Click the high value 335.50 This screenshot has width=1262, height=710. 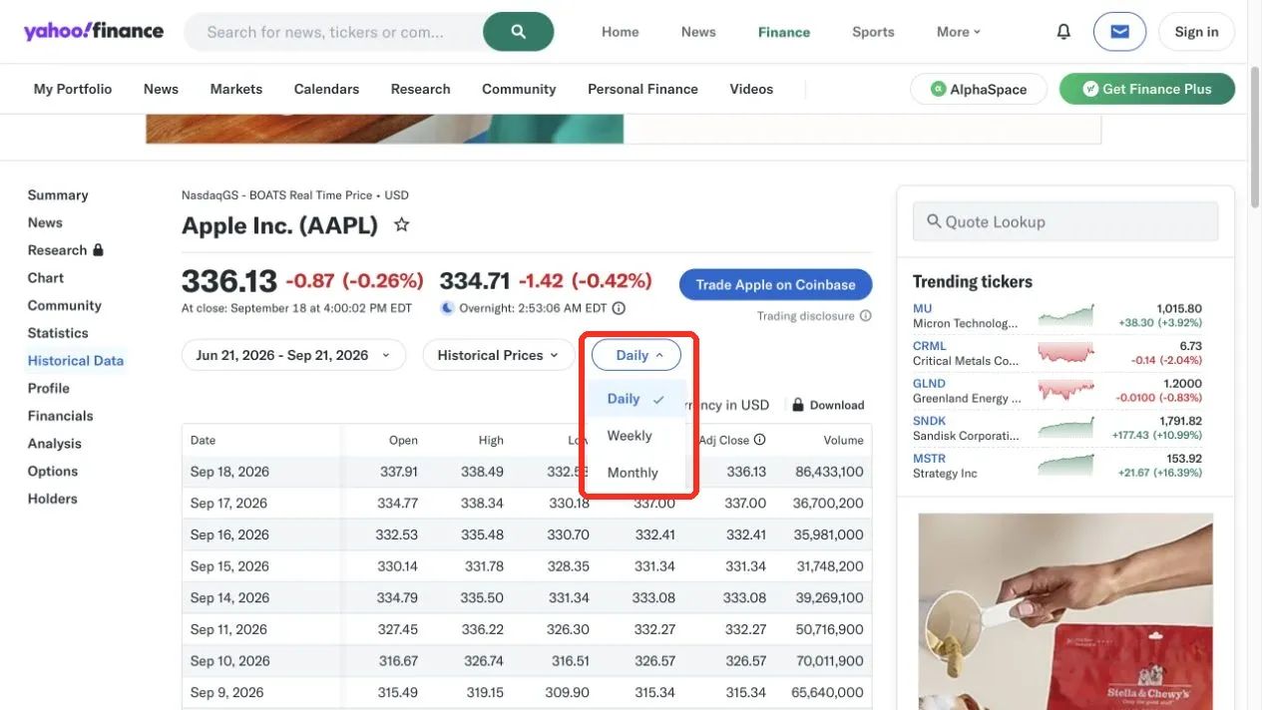tap(482, 598)
